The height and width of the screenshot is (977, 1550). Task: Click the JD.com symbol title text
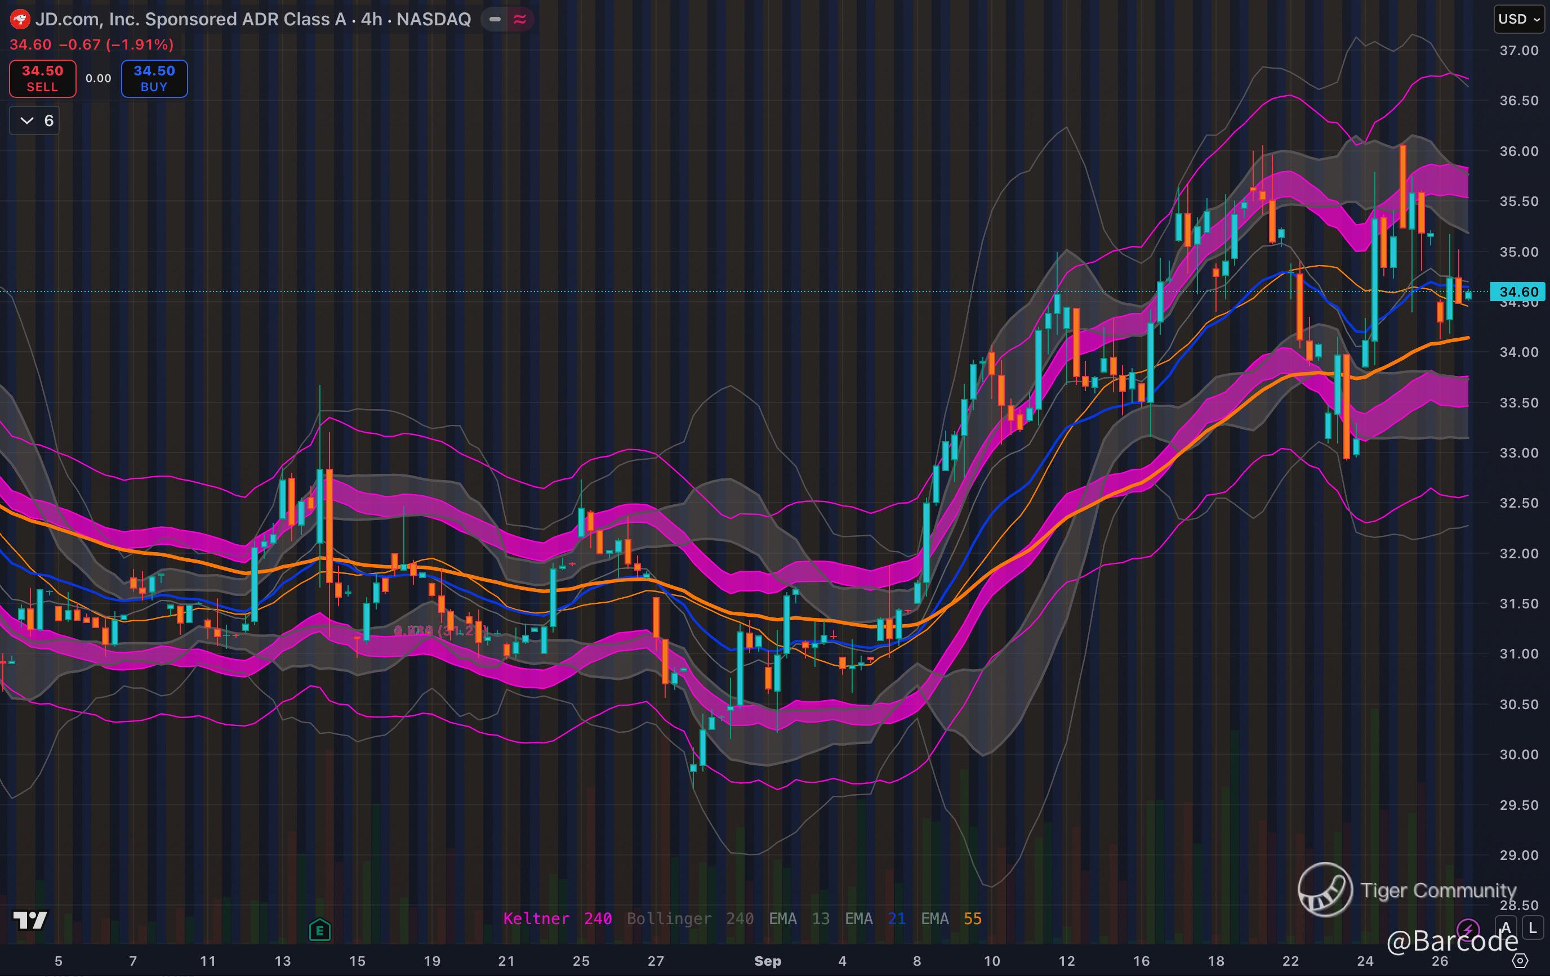253,19
